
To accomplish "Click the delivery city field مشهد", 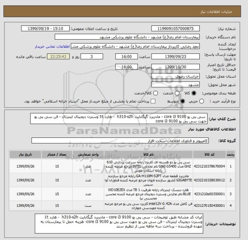I will (x=175, y=85).
